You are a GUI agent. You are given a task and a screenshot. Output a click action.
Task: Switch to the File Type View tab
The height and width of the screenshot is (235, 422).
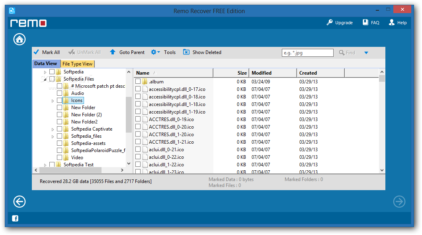pos(78,64)
